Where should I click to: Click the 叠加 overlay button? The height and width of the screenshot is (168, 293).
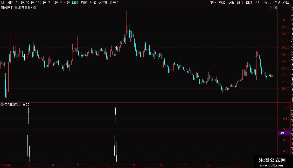(x=222, y=2)
